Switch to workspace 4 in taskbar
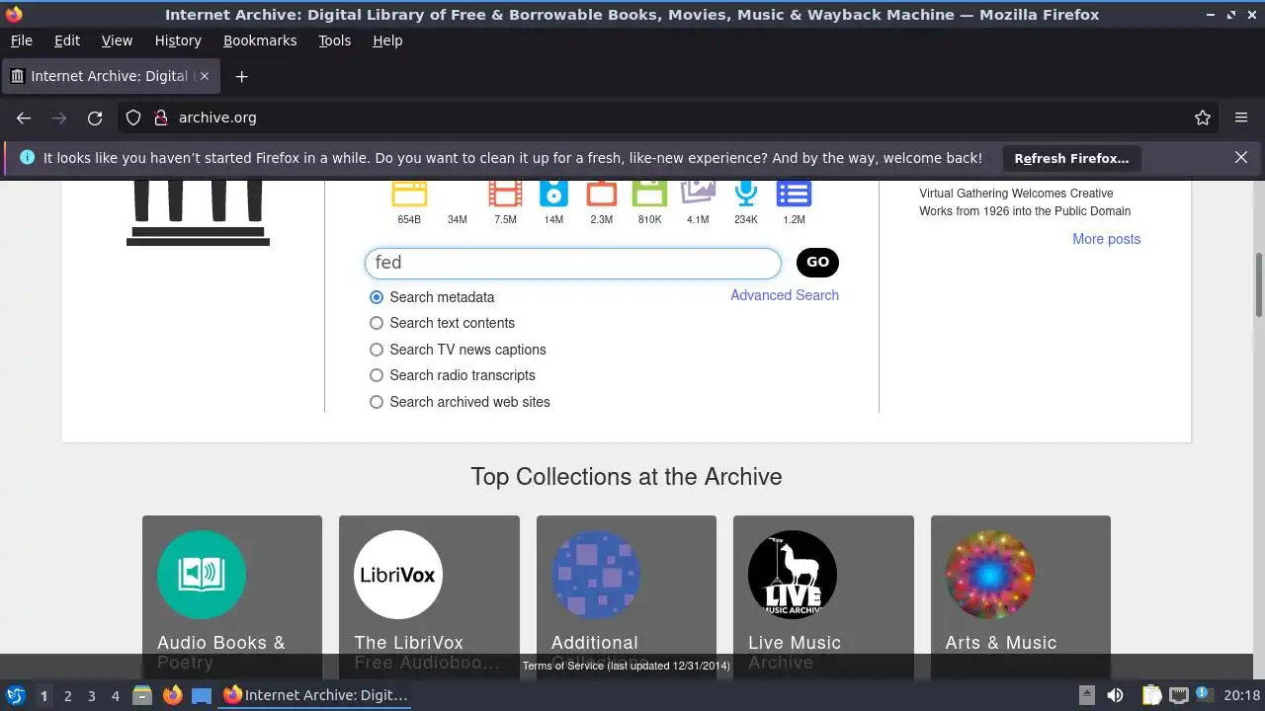Screen dimensions: 1265x711 pos(115,696)
